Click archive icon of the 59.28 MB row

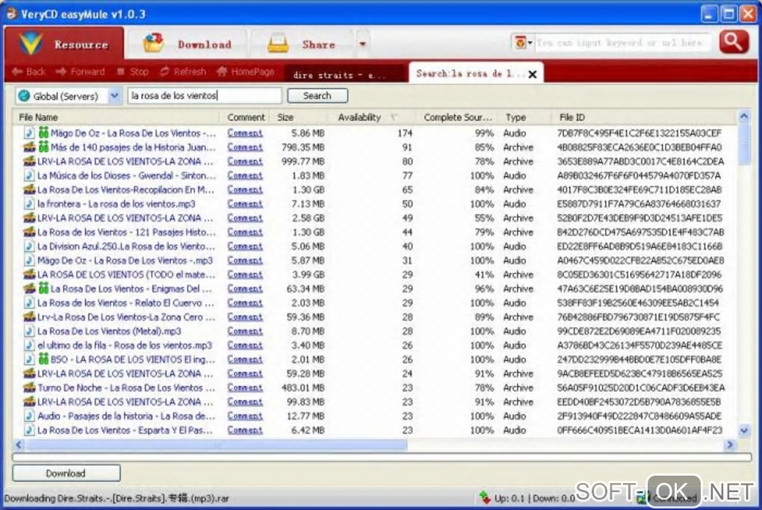pyautogui.click(x=29, y=373)
